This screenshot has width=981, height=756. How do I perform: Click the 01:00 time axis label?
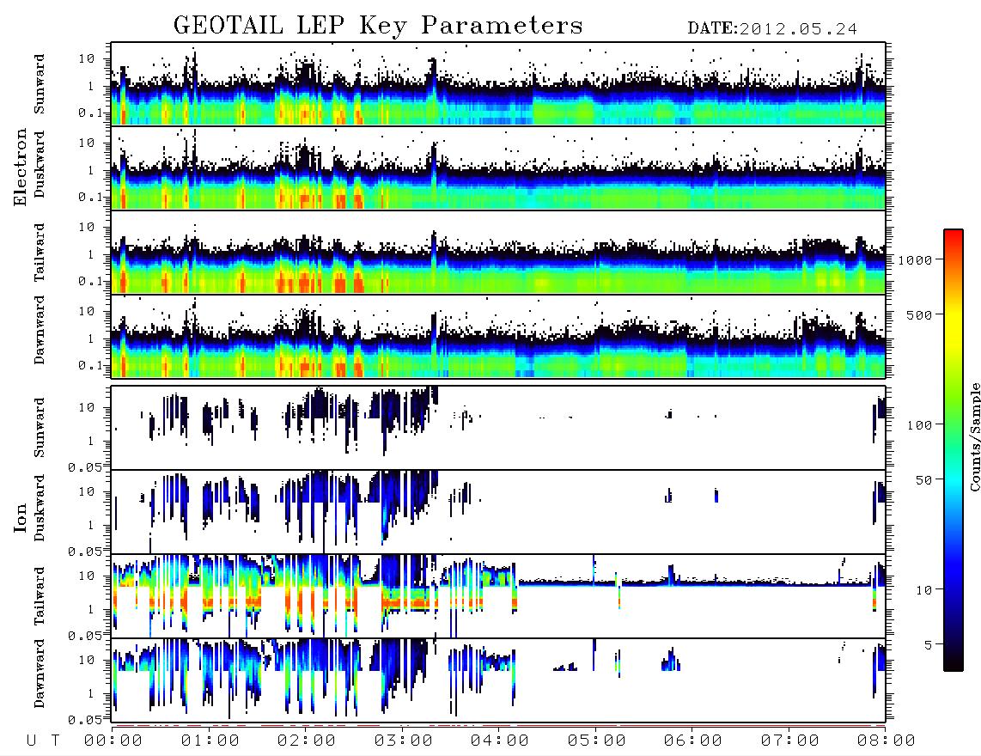tap(210, 741)
